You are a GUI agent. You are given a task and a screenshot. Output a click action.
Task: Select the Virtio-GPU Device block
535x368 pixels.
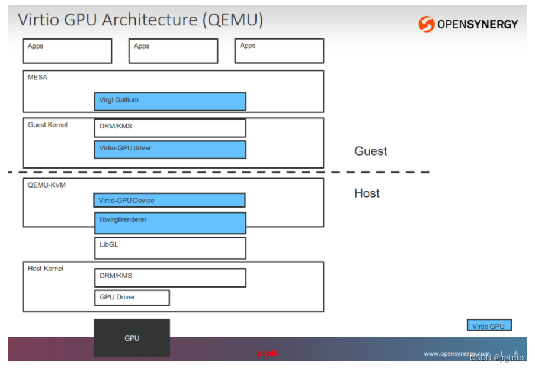[x=169, y=201]
